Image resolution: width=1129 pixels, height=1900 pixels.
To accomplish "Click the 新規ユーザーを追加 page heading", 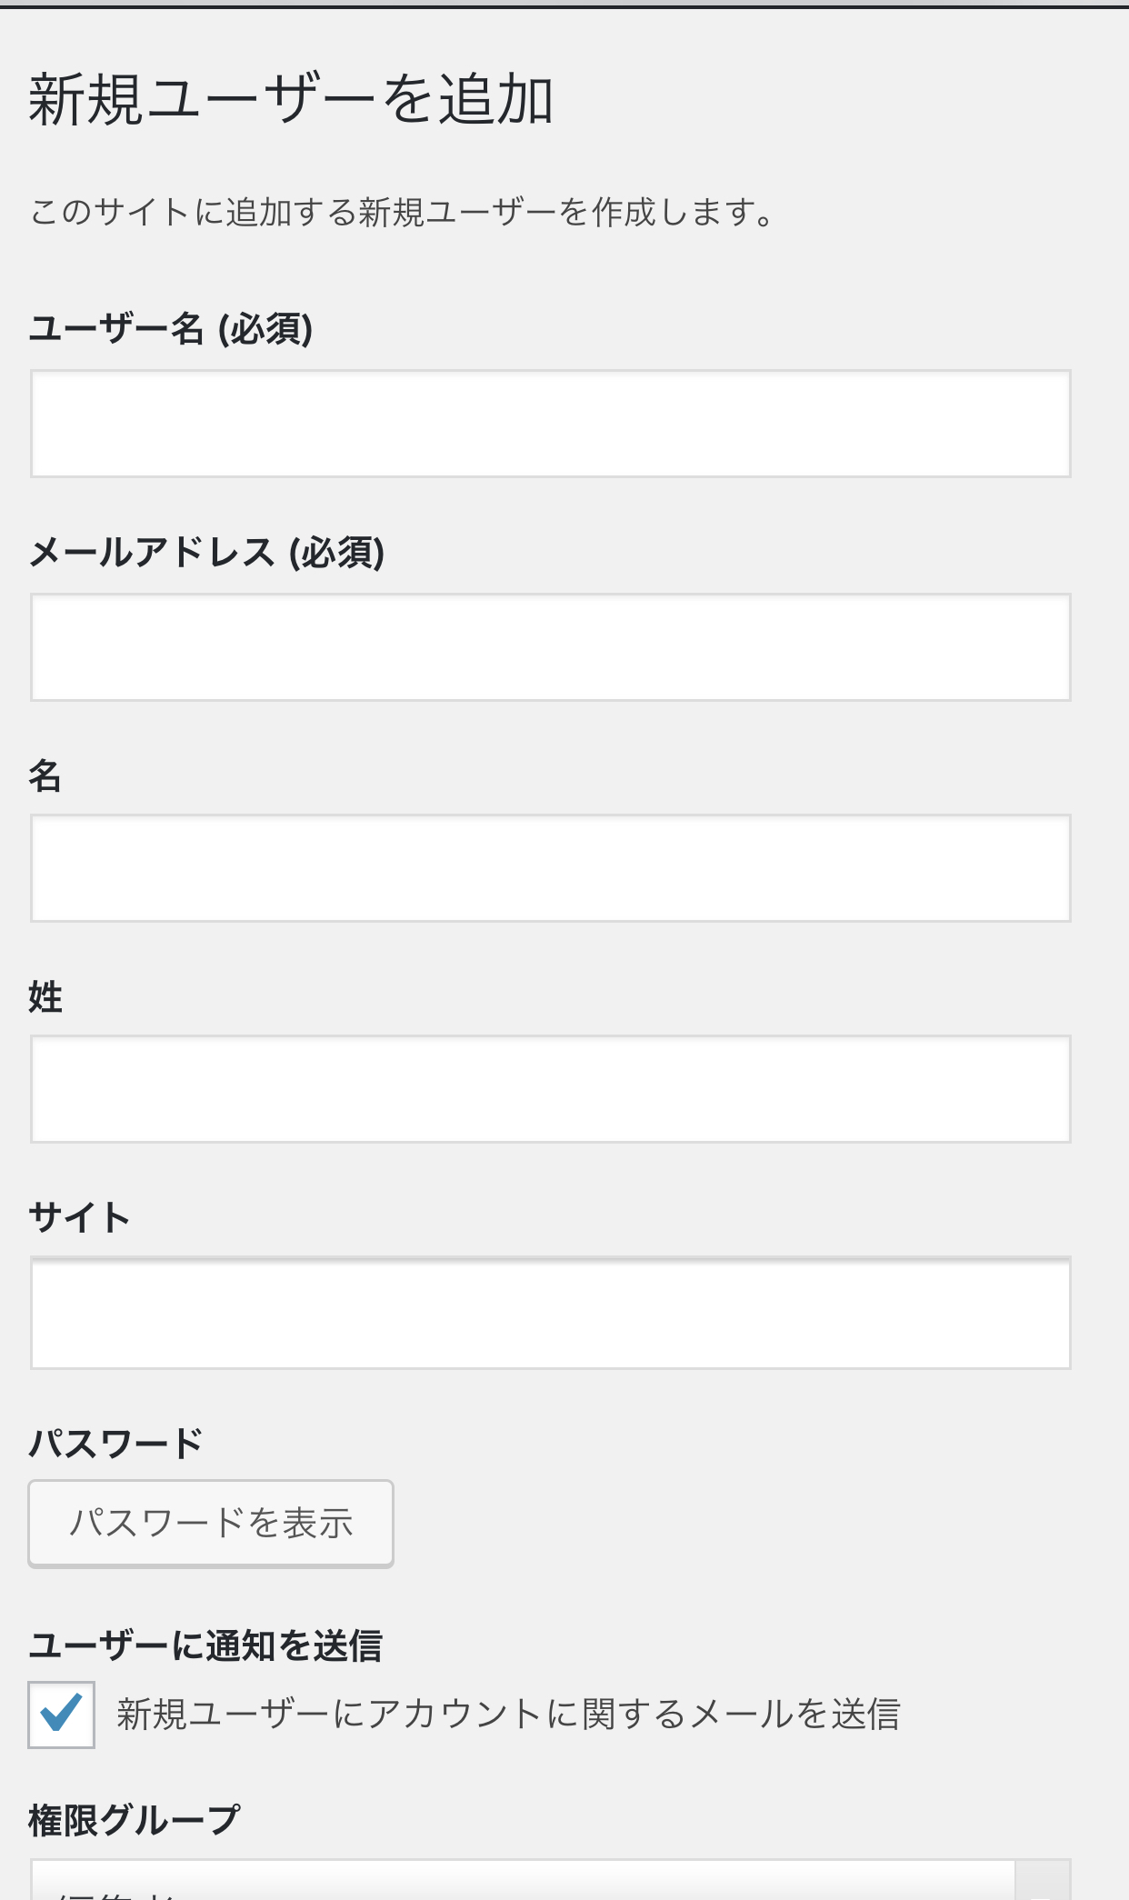I will [291, 99].
